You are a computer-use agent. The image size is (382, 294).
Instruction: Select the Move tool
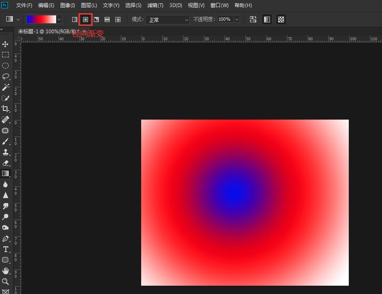click(x=5, y=44)
